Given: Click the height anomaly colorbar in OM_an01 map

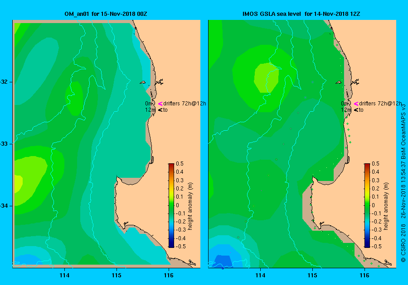Looking at the screenshot, I should tap(171, 205).
